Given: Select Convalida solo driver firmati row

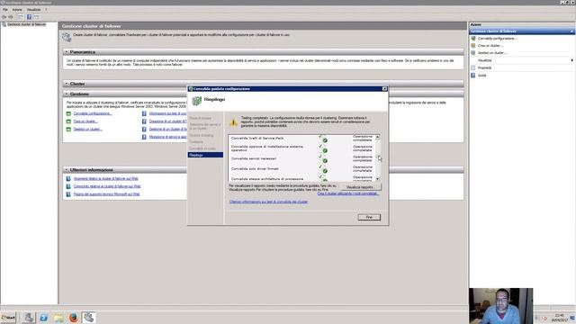Looking at the screenshot, I should (x=301, y=169).
